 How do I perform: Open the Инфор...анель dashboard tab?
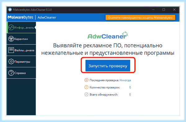click(21, 27)
